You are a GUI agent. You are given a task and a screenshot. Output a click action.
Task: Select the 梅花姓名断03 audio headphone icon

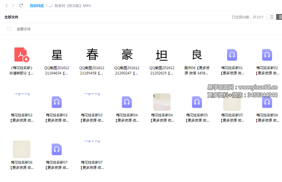[56, 102]
